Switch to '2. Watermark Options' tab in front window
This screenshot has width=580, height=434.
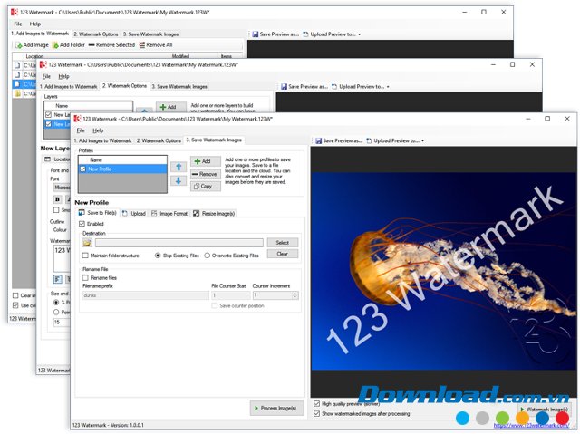[159, 140]
